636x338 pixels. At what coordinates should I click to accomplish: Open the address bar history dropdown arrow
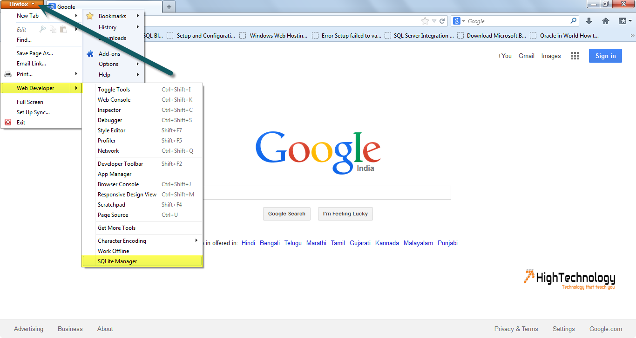434,21
